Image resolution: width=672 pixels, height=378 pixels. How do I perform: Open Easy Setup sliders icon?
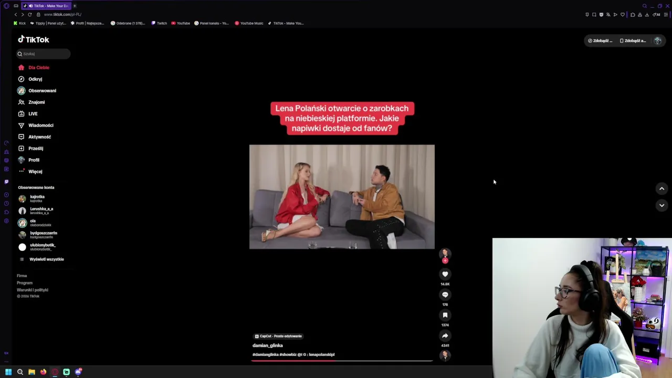point(666,15)
